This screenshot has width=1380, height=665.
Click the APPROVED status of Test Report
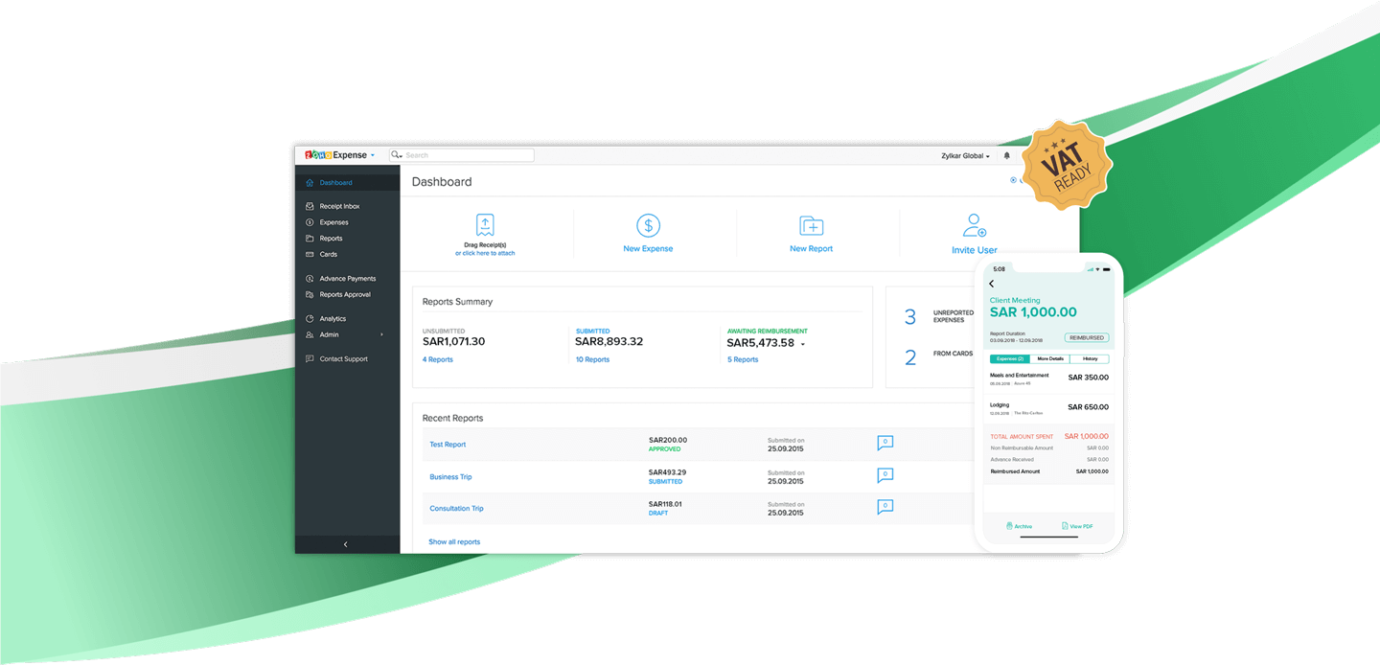point(665,449)
